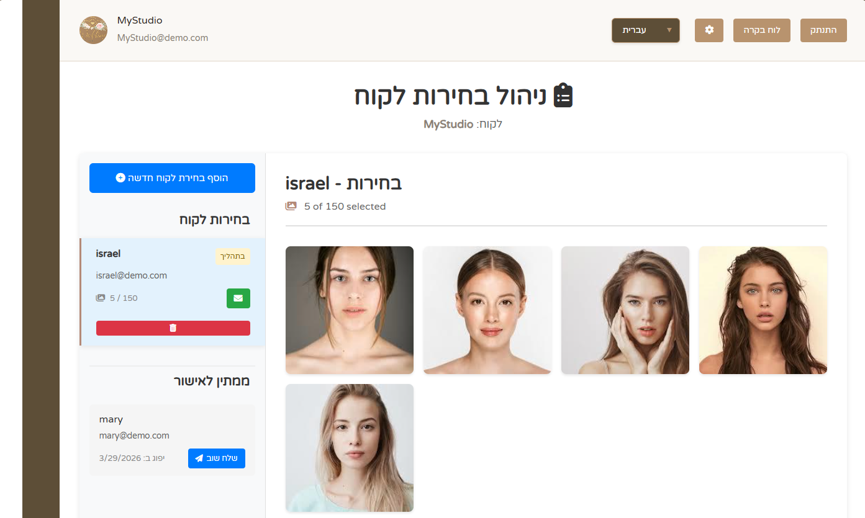Image resolution: width=865 pixels, height=518 pixels.
Task: Open the photo of woman touching her face
Action: (625, 310)
